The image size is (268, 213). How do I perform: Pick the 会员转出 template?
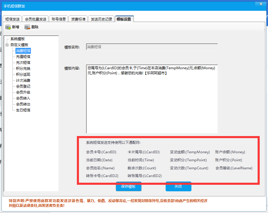tap(23, 104)
